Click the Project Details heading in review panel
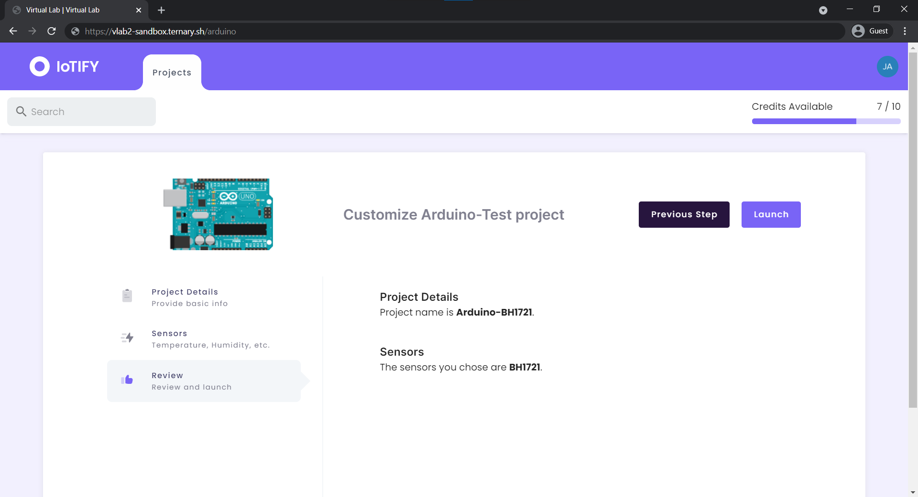This screenshot has width=918, height=497. pyautogui.click(x=419, y=297)
